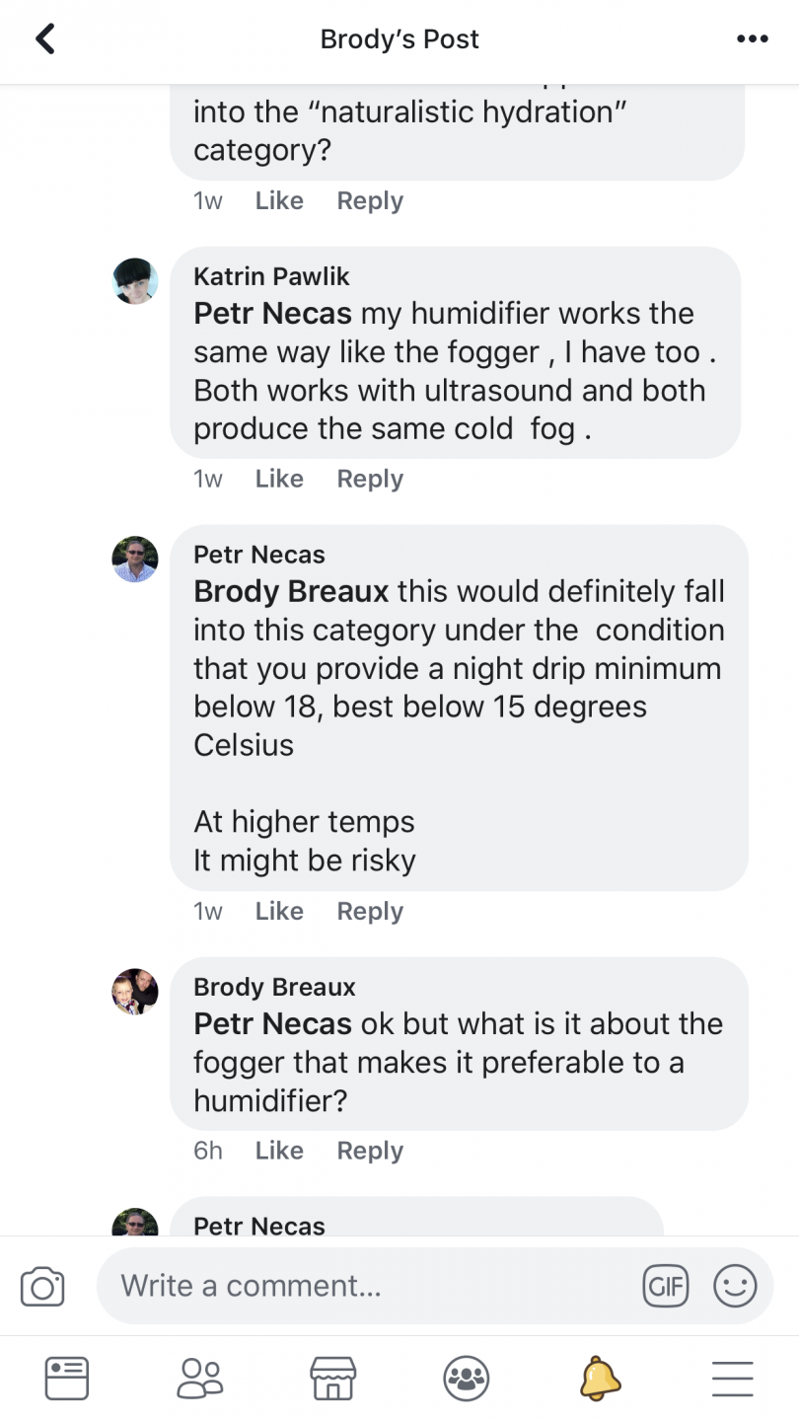
Task: Open the News Feed tab icon
Action: (67, 1378)
